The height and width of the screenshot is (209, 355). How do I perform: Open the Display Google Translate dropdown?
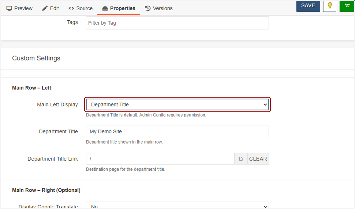point(177,205)
